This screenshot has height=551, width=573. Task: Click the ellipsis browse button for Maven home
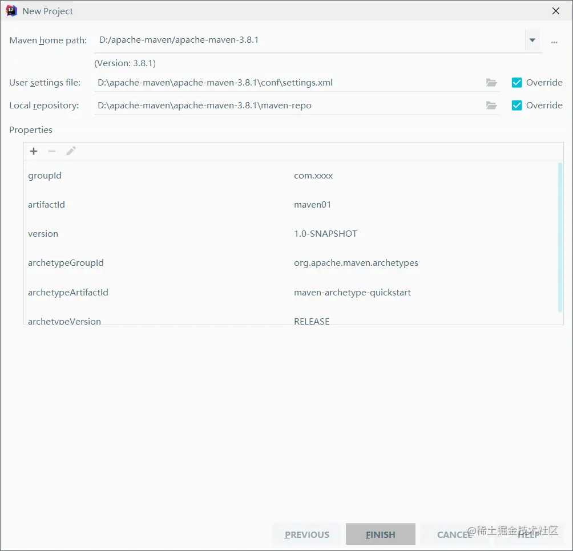(554, 42)
